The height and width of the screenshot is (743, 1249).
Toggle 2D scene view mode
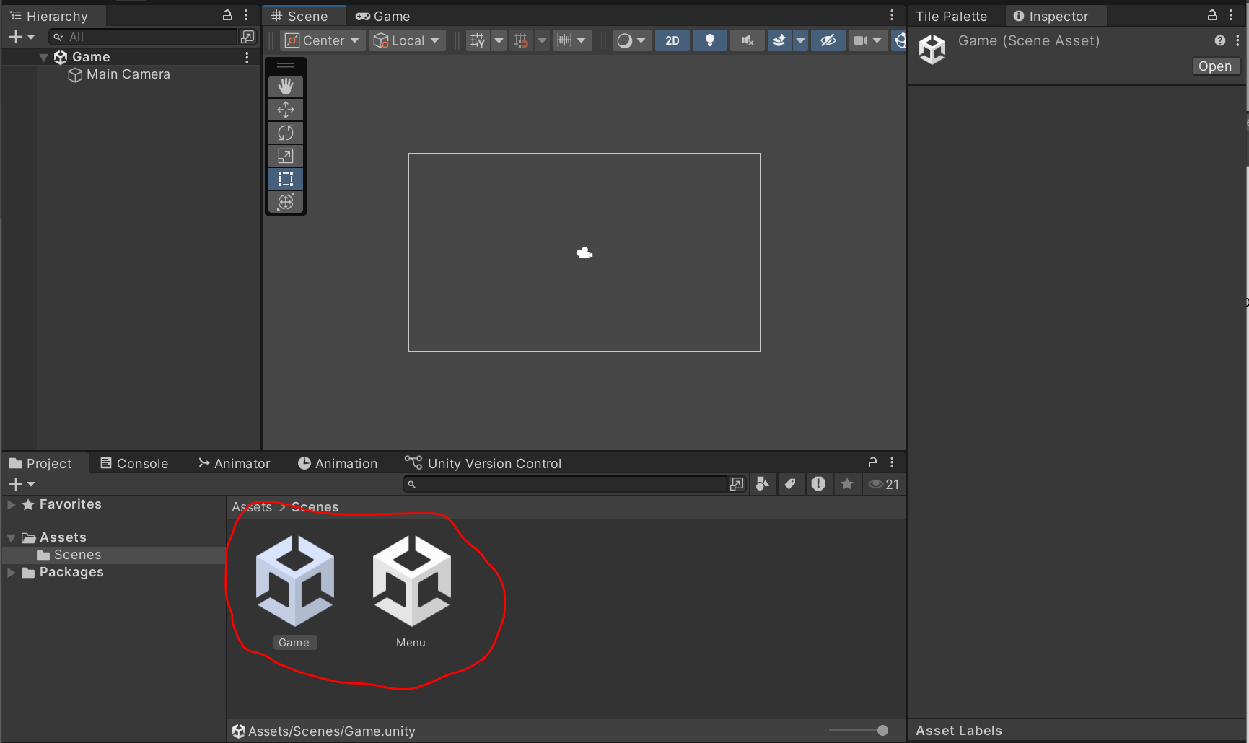[x=672, y=40]
